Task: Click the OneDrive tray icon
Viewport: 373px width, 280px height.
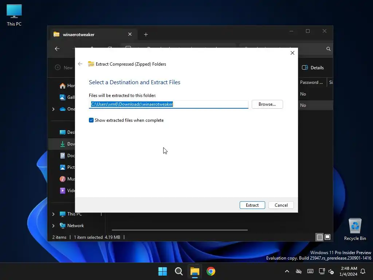Action: (x=299, y=271)
